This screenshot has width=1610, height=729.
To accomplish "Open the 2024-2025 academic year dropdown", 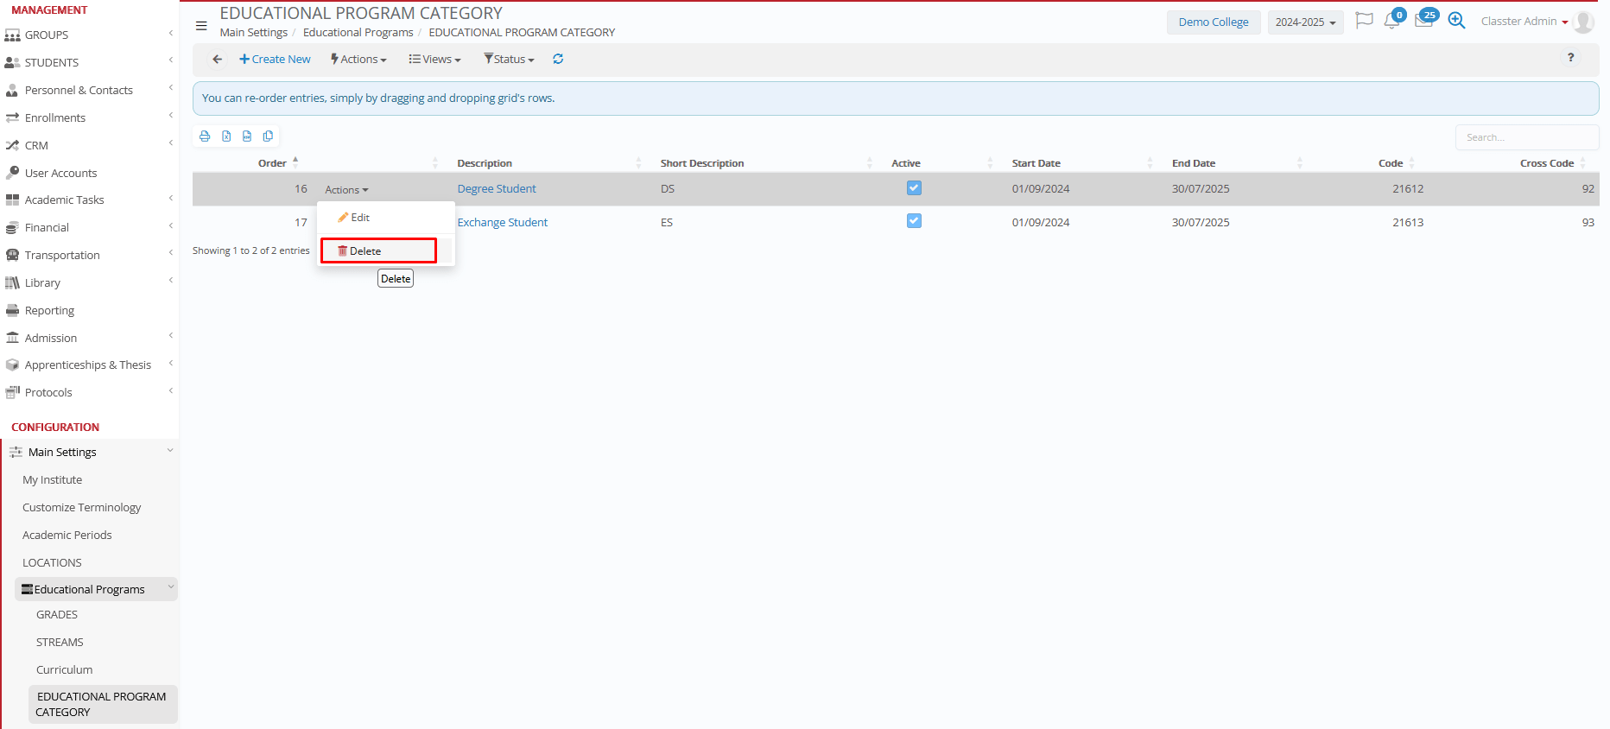I will [x=1305, y=22].
